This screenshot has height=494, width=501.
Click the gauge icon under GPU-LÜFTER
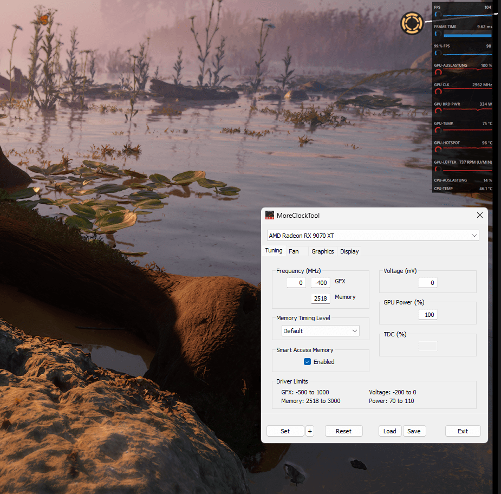[x=438, y=169]
